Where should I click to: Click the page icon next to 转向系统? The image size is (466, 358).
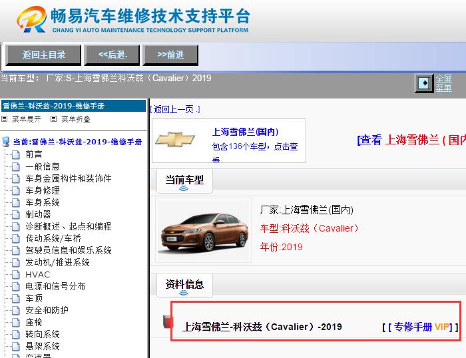coord(16,335)
